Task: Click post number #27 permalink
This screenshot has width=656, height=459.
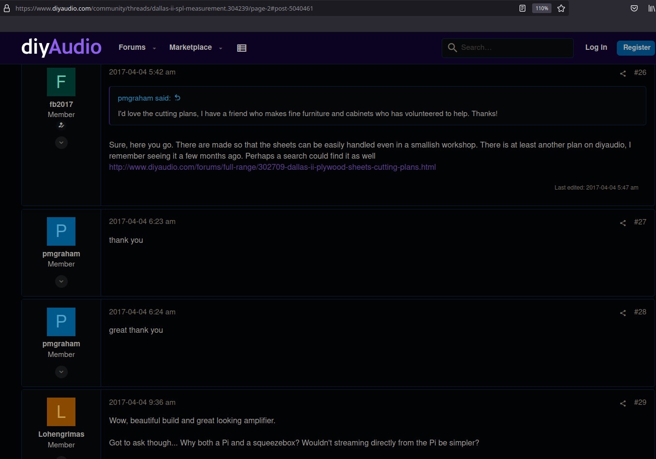Action: pos(640,222)
